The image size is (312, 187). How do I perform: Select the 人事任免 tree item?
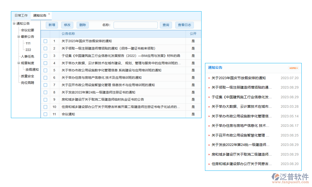[28, 56]
